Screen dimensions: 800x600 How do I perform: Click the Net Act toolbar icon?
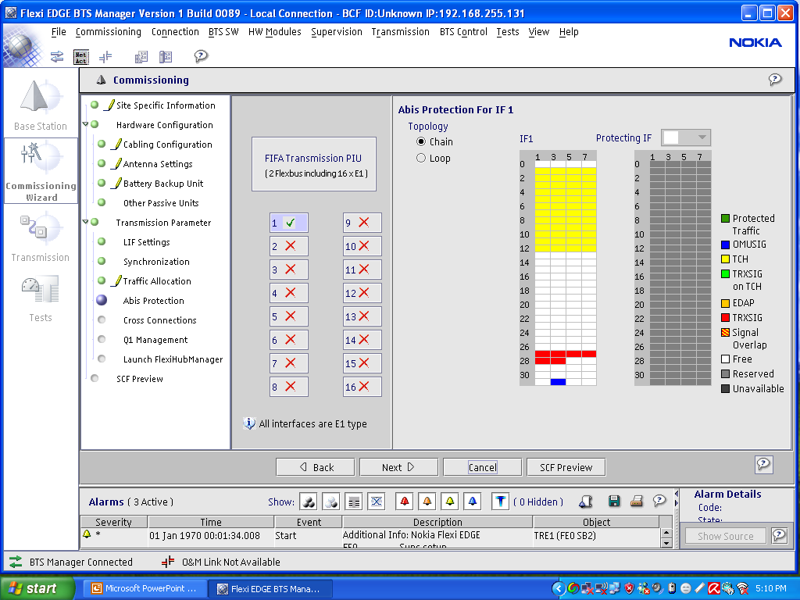pos(81,56)
